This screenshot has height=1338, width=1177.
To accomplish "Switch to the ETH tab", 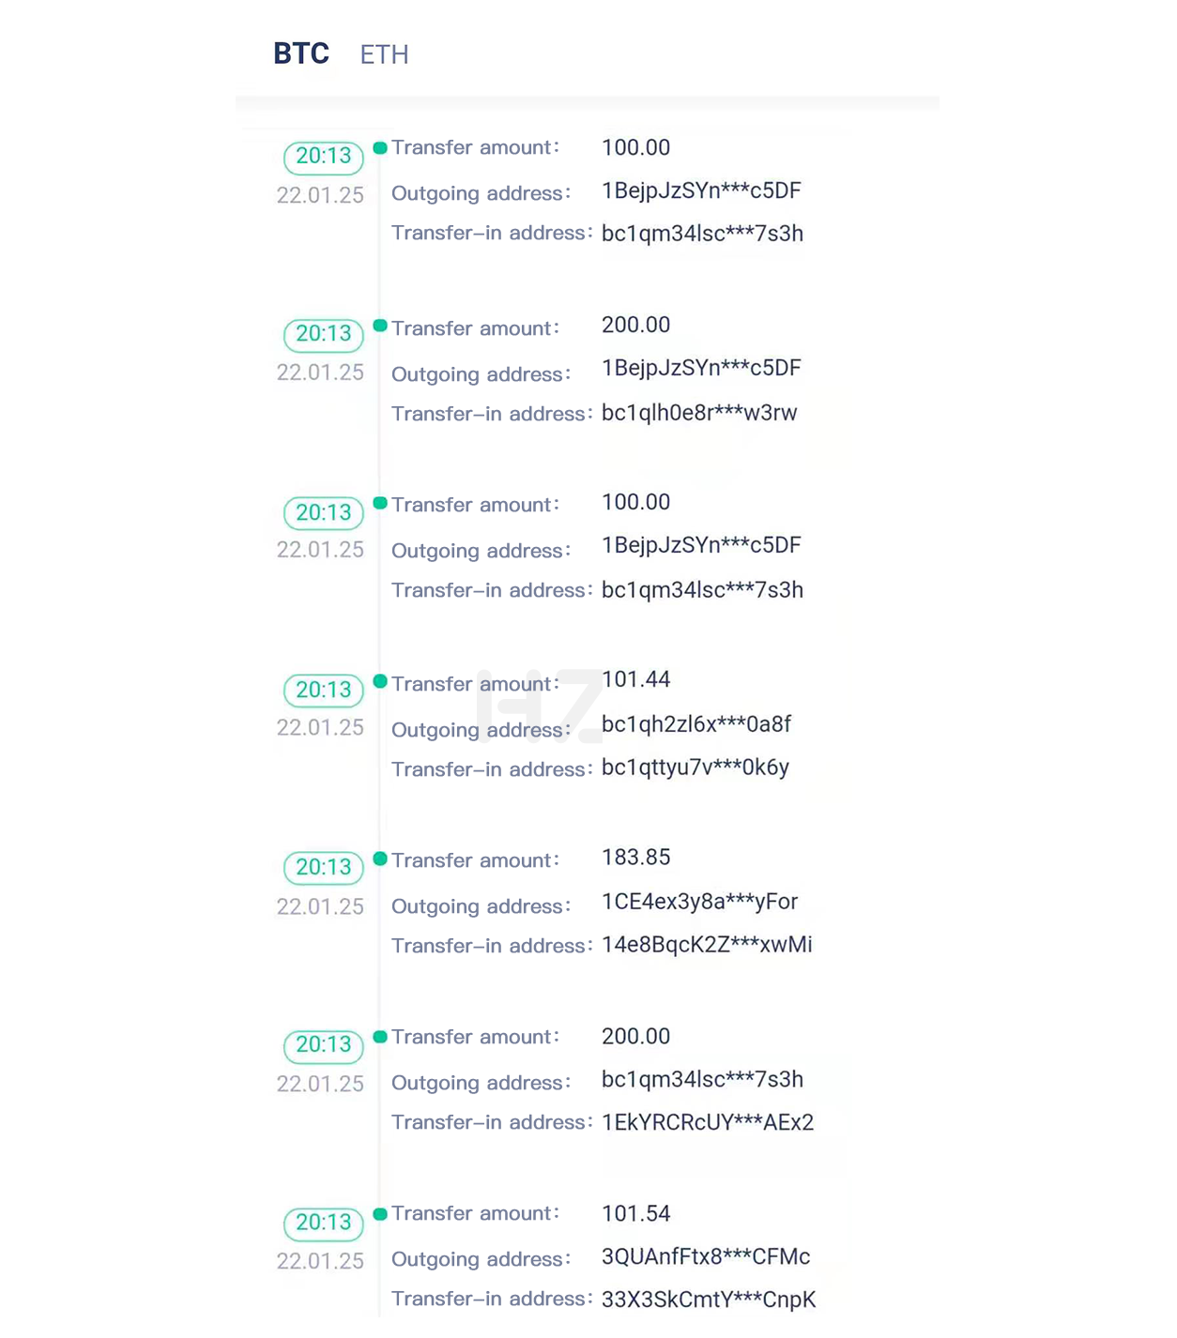I will click(384, 54).
